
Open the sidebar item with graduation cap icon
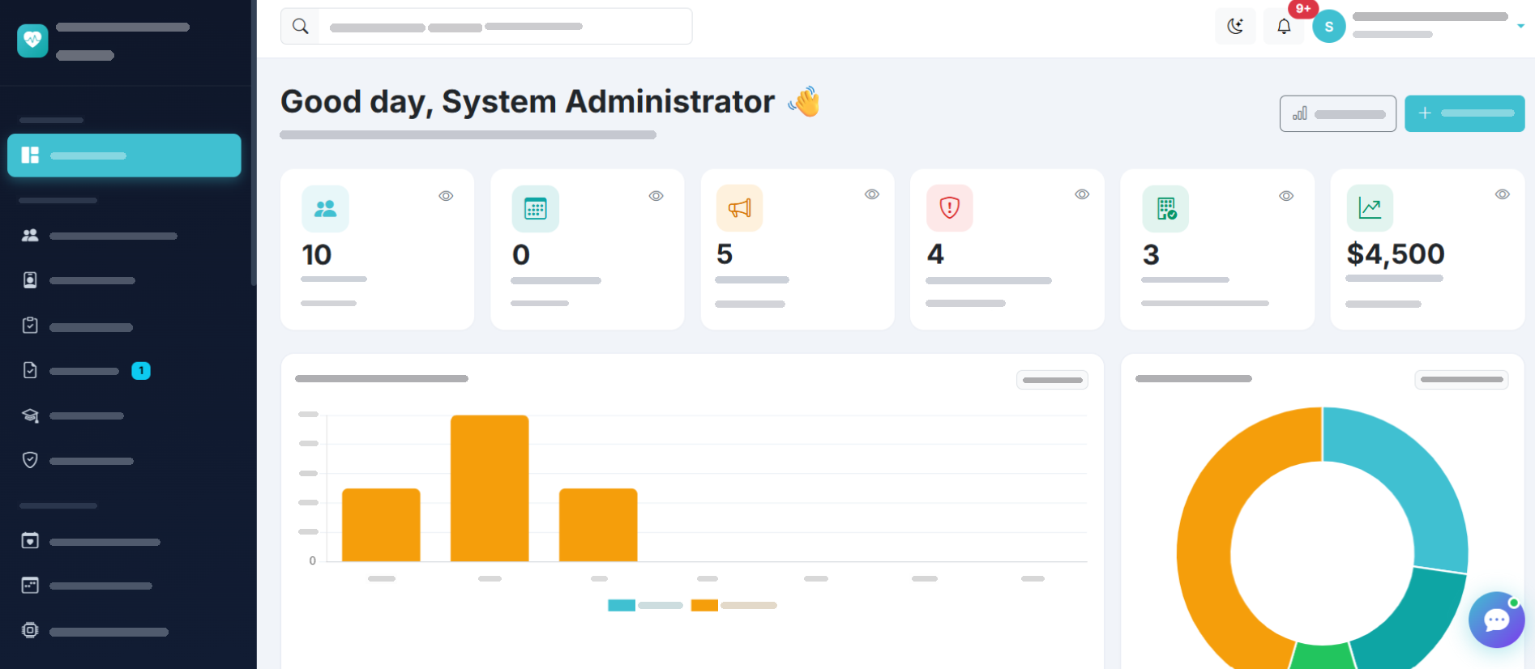(x=124, y=415)
